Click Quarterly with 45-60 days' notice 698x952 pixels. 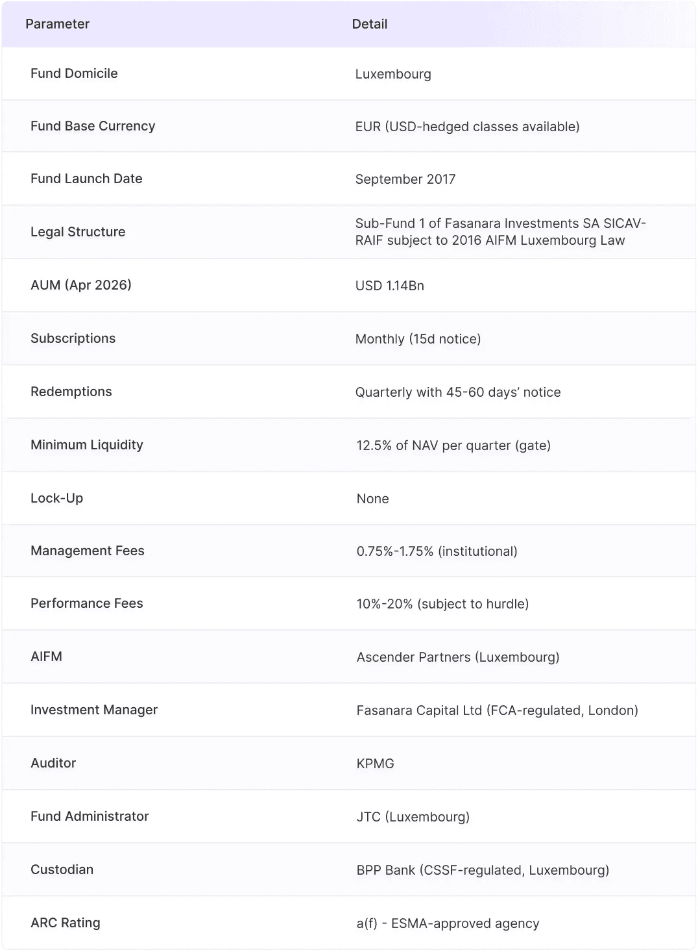458,392
